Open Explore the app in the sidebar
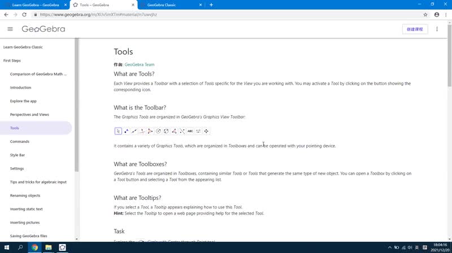The width and height of the screenshot is (452, 253). pos(23,101)
